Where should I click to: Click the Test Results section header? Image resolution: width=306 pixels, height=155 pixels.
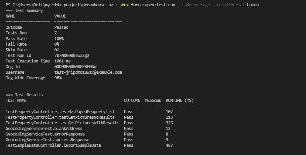(24, 95)
